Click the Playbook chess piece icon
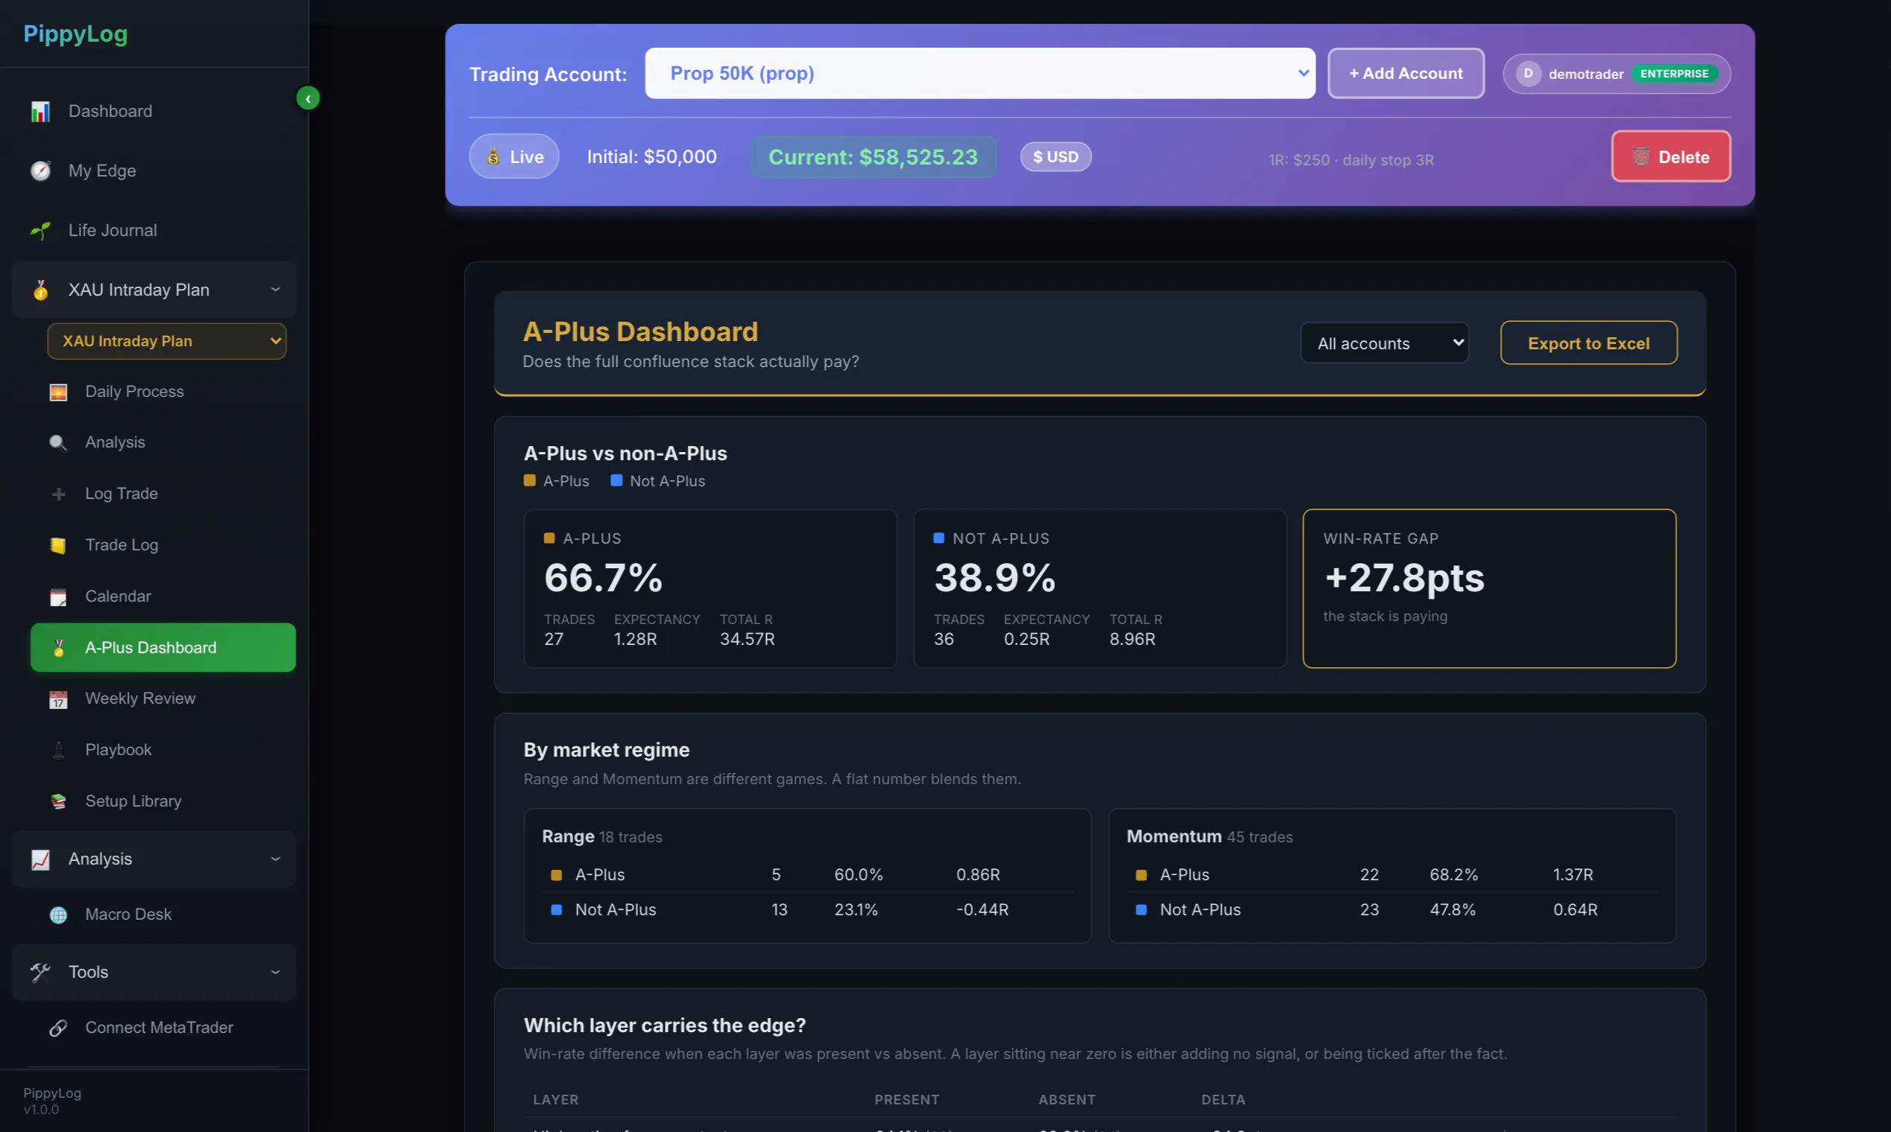The width and height of the screenshot is (1891, 1132). click(58, 750)
